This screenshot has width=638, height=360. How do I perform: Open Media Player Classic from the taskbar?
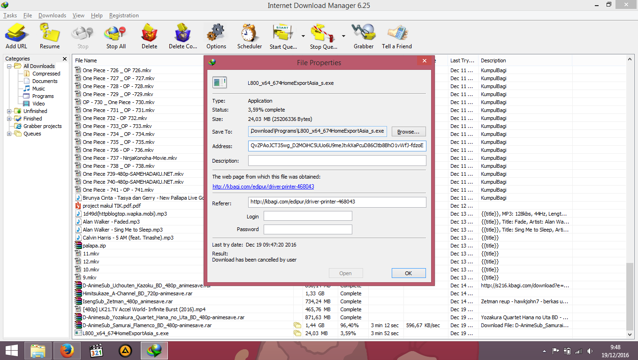(x=96, y=350)
